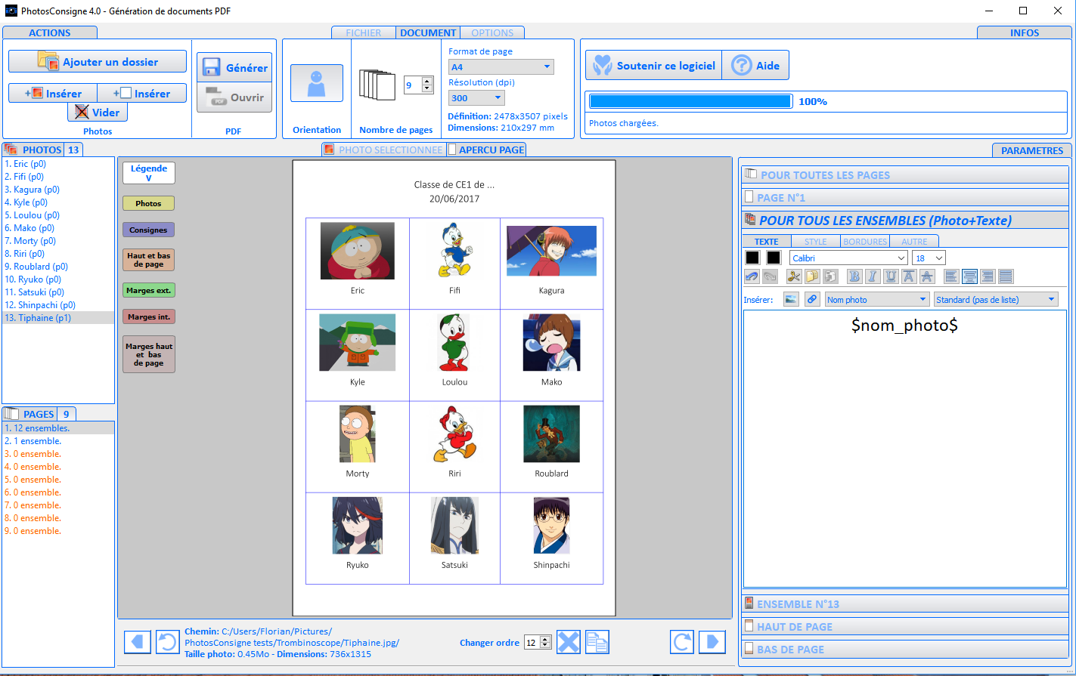Rotate photo clockwise
Viewport: 1076px width, 676px height.
(x=682, y=643)
